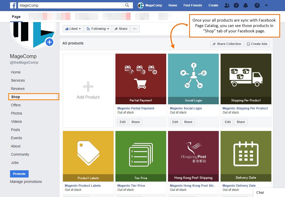Click Manage promotions link
Viewport: 285px width, 197px height.
(26, 182)
